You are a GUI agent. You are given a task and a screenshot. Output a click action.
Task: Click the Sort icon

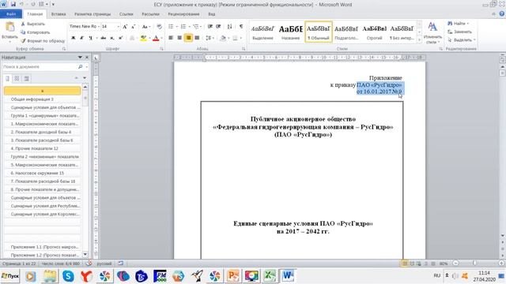(x=229, y=27)
